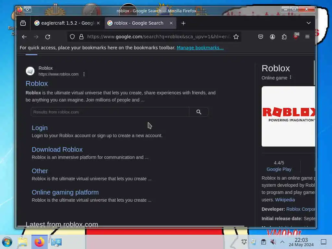
Task: Open the Online gaming platform sitelink
Action: 65,192
